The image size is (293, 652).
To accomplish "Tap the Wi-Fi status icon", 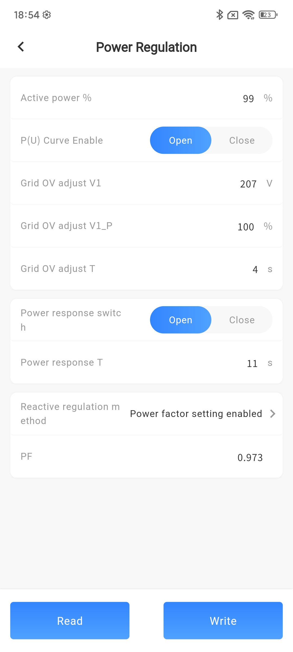I will click(248, 15).
